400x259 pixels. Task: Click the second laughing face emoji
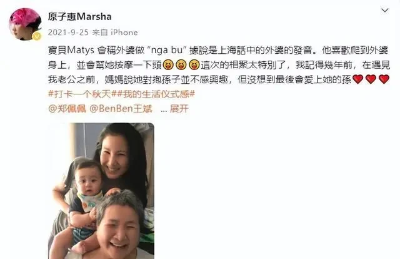click(x=181, y=65)
